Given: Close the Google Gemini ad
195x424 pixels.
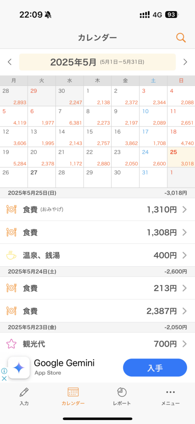Looking at the screenshot, I should click(x=4, y=378).
